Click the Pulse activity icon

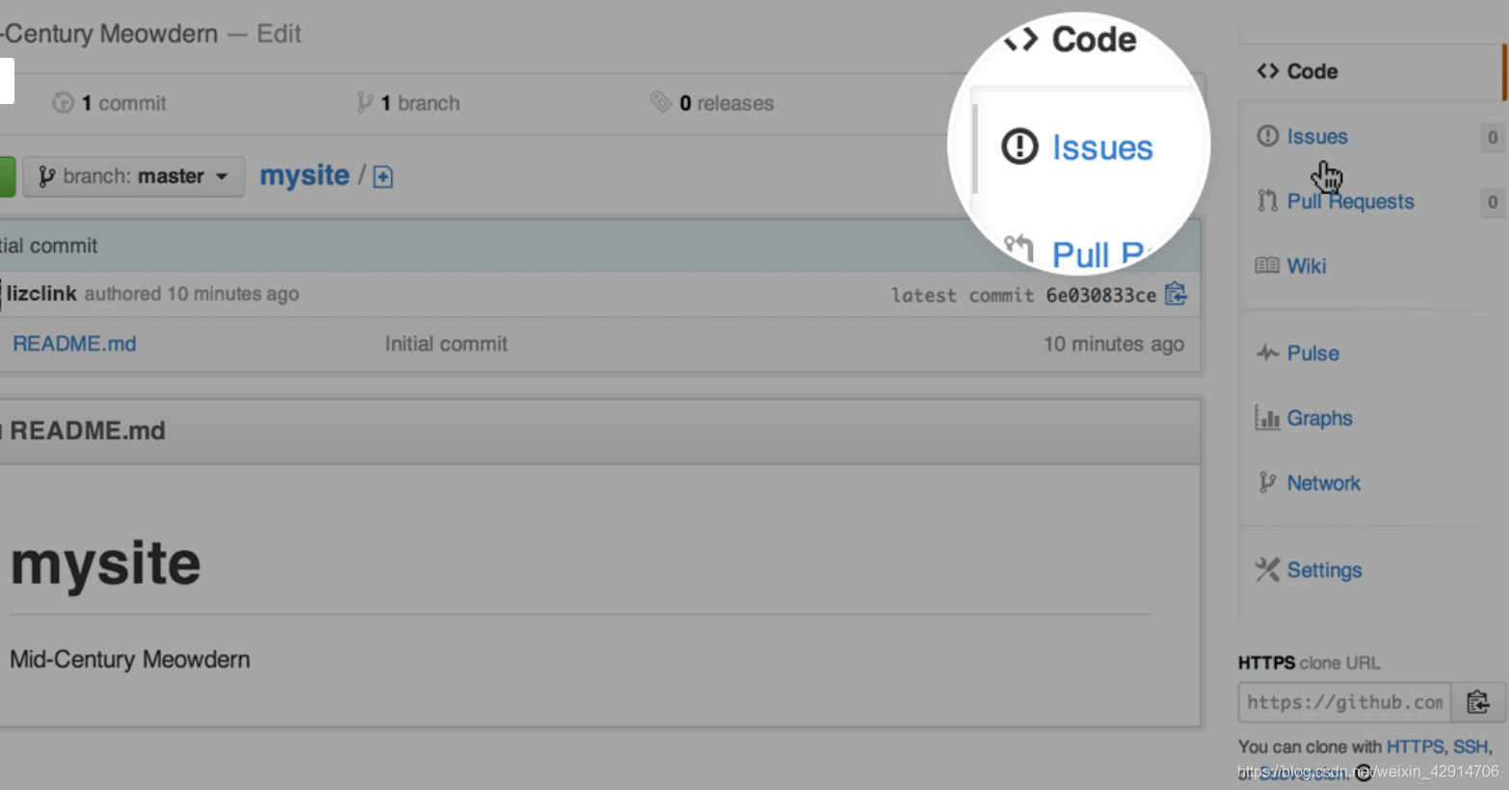click(1267, 353)
